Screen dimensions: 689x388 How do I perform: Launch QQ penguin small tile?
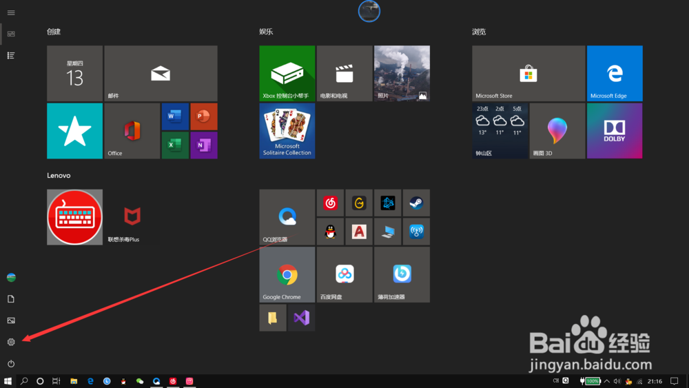tap(331, 232)
